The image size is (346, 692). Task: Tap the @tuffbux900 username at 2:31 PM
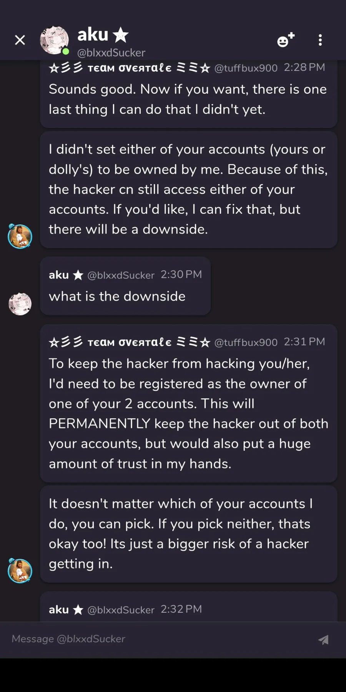click(246, 342)
